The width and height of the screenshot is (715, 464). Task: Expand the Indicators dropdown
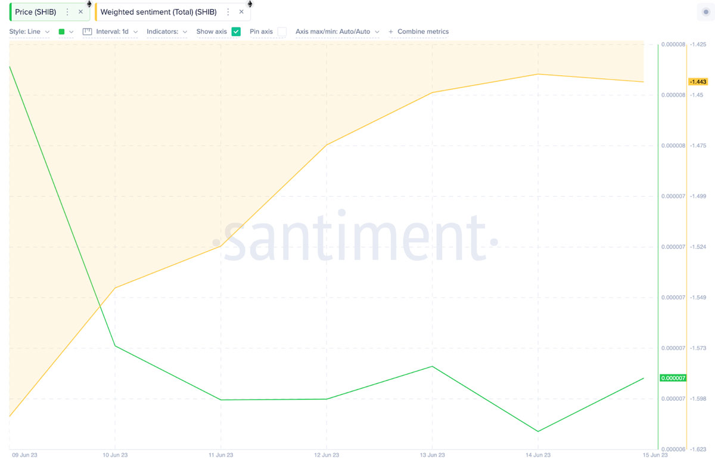[x=167, y=32]
